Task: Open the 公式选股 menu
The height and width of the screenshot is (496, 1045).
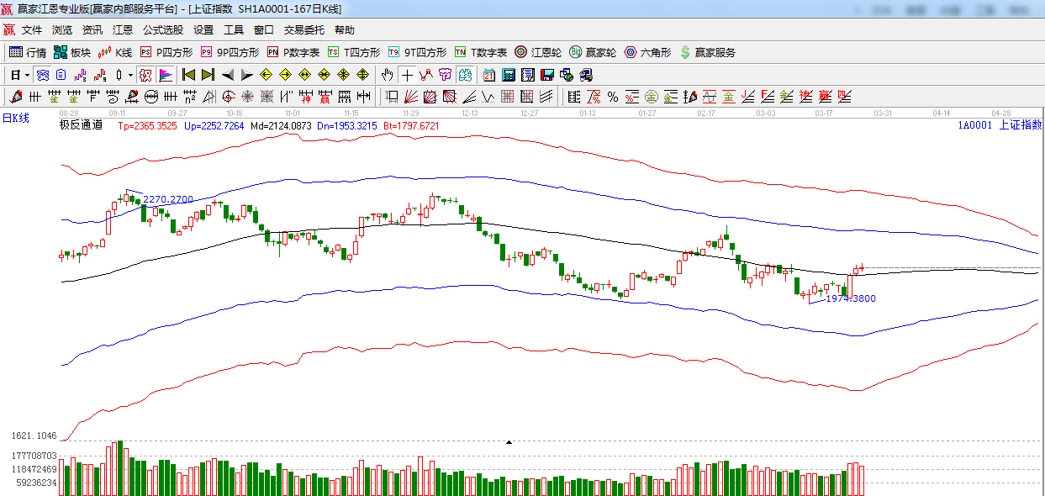Action: 162,29
